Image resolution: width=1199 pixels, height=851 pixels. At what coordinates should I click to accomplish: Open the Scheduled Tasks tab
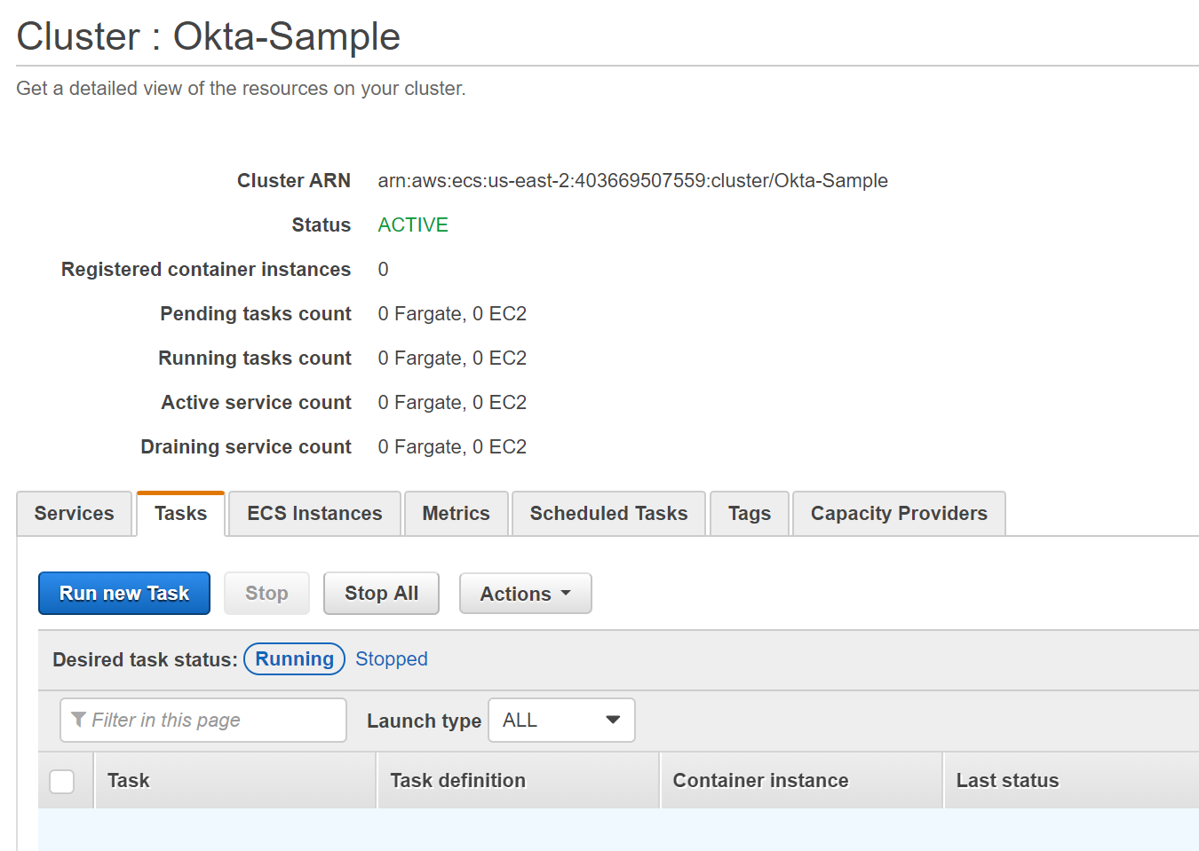(x=608, y=514)
